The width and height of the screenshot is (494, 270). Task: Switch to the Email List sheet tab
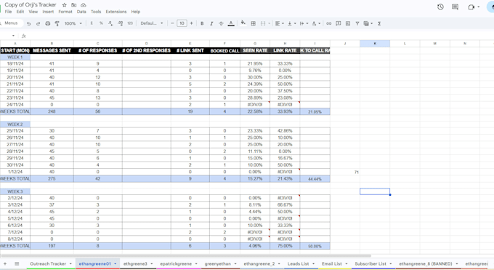[332, 263]
